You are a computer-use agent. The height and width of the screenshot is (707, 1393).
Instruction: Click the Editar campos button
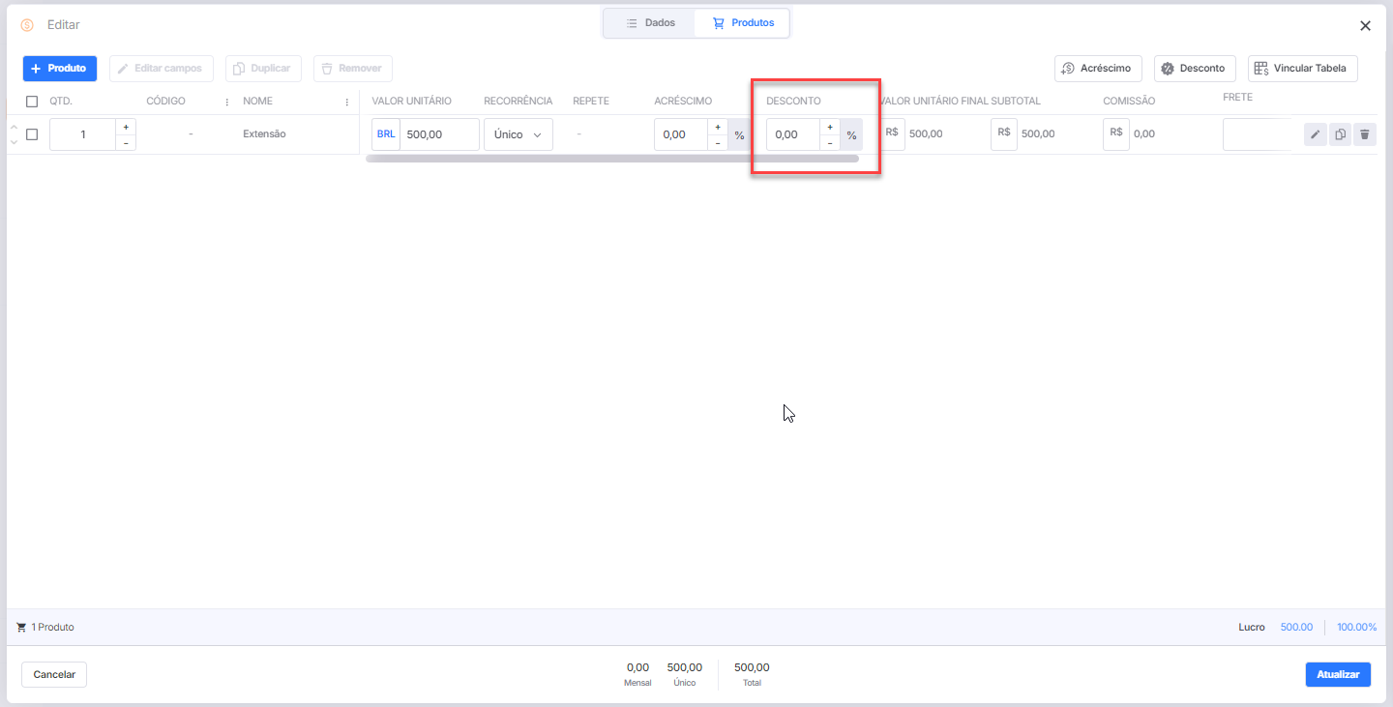click(x=161, y=69)
